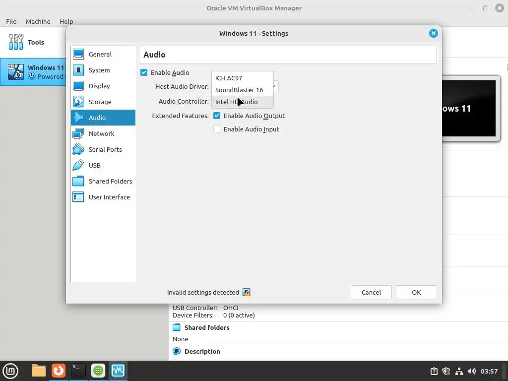
Task: Open the file manager from taskbar
Action: pos(39,371)
